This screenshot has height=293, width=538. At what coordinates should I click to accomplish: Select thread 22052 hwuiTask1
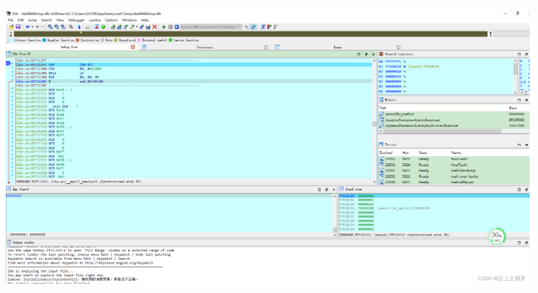(x=454, y=165)
